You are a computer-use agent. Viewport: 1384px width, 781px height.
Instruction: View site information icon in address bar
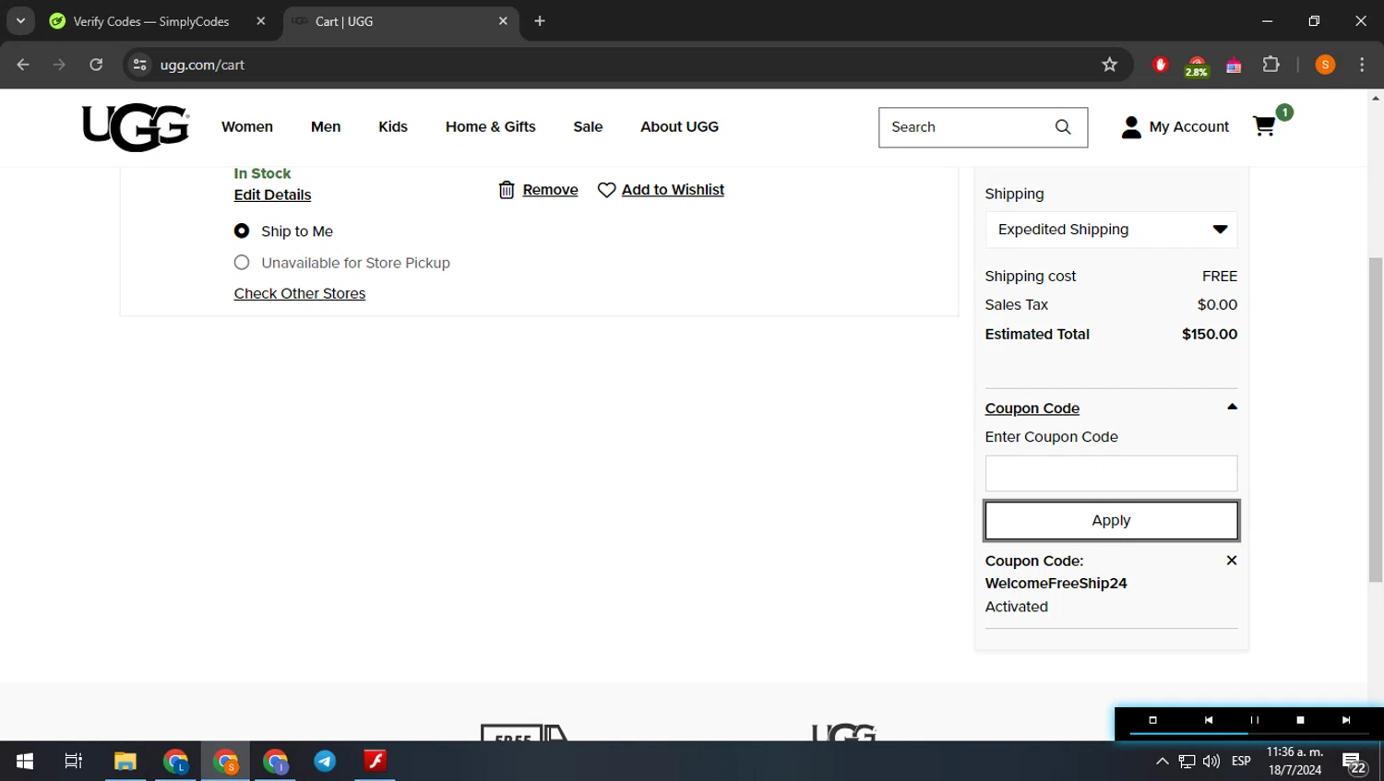click(139, 65)
